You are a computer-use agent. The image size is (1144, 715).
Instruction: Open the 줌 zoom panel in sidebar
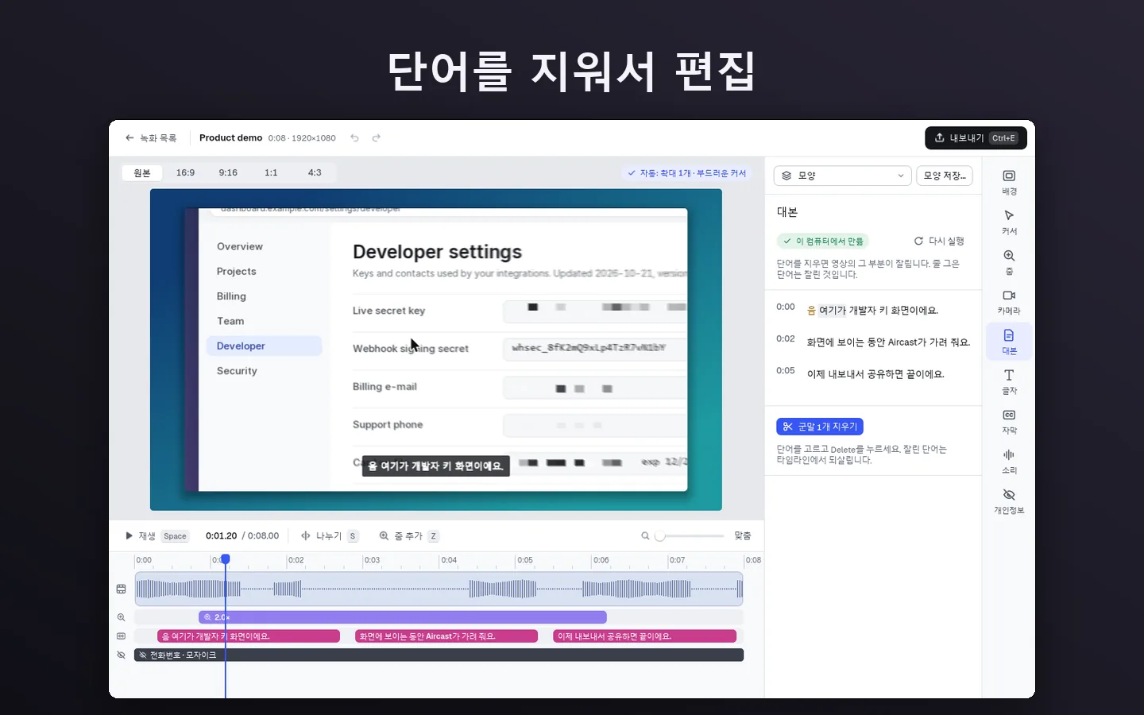[1009, 262]
